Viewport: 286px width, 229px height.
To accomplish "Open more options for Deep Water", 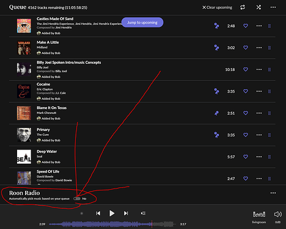I will click(x=259, y=157).
